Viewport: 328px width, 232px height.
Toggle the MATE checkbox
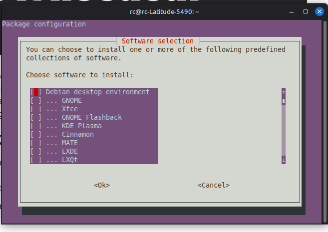click(x=36, y=143)
